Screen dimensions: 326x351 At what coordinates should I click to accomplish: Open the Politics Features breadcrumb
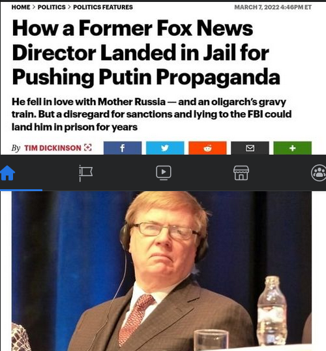click(103, 7)
